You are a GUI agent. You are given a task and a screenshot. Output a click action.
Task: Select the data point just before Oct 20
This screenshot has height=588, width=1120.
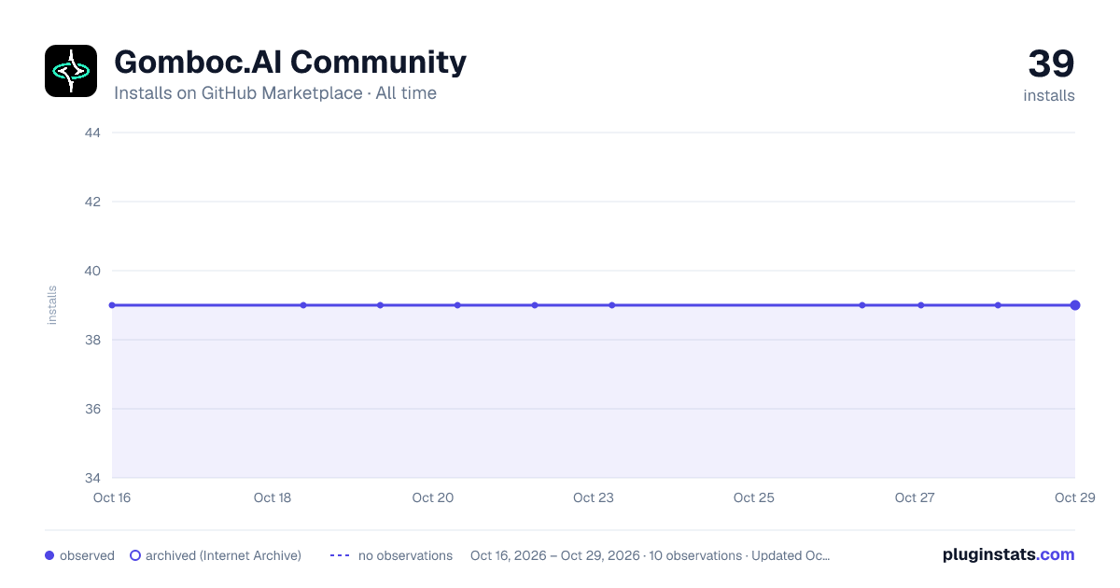[x=380, y=305]
